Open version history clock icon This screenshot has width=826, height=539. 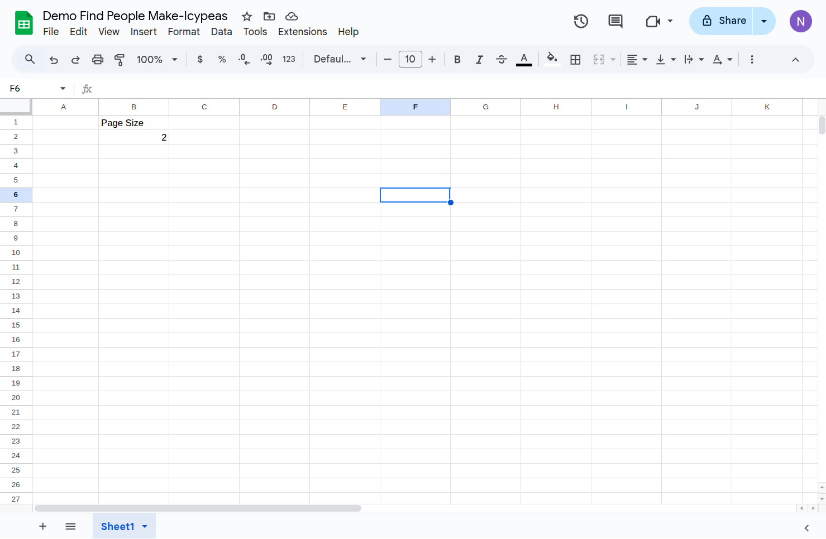[581, 21]
